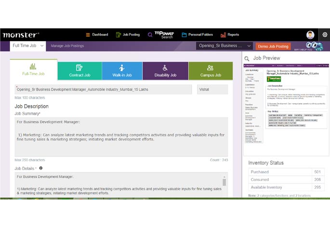Click the Reports bar chart icon
This screenshot has height=240, width=330.
tap(224, 35)
